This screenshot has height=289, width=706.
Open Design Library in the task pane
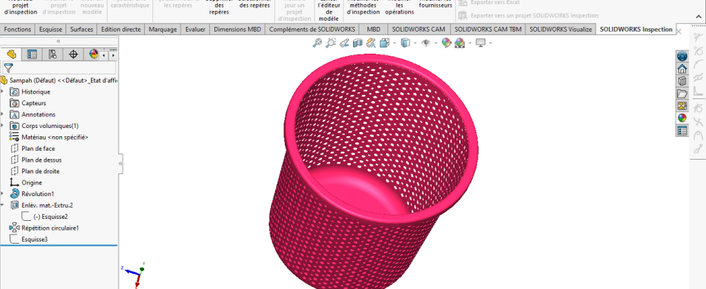[682, 81]
